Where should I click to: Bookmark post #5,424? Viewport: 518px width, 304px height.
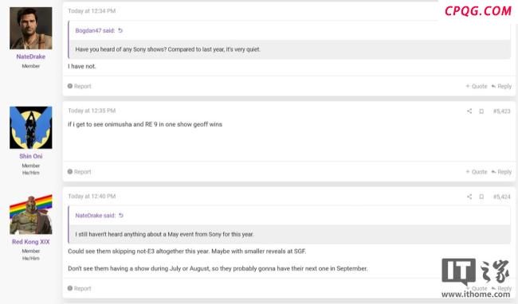pyautogui.click(x=481, y=197)
